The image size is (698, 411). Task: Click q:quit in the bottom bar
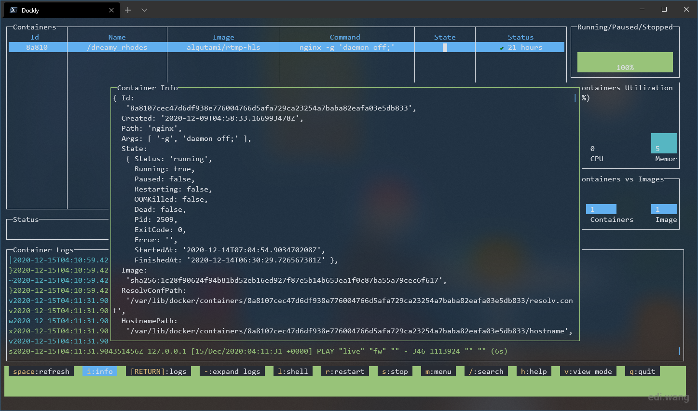point(643,371)
